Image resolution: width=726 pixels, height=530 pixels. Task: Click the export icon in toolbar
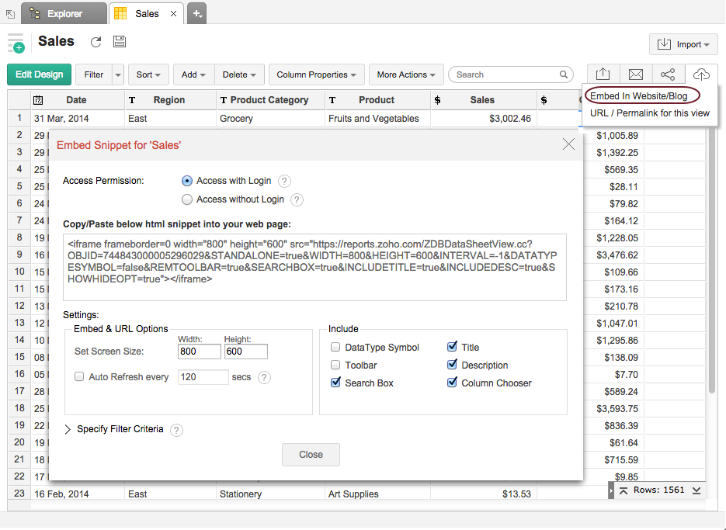tap(603, 74)
